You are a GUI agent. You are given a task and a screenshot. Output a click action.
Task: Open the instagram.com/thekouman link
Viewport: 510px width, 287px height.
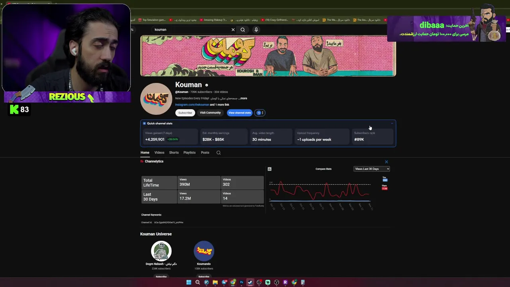192,105
